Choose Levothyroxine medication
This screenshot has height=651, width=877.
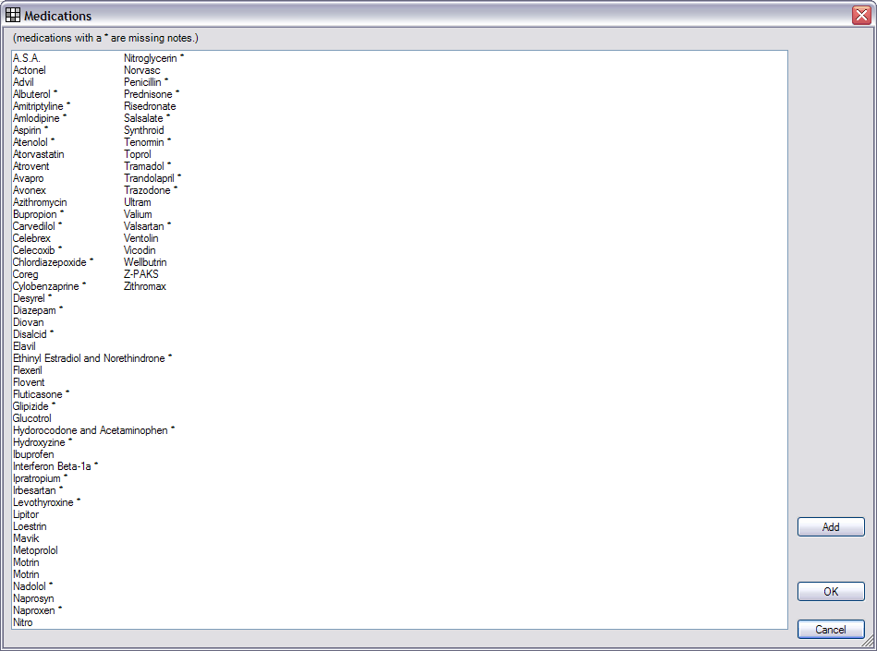pos(46,502)
